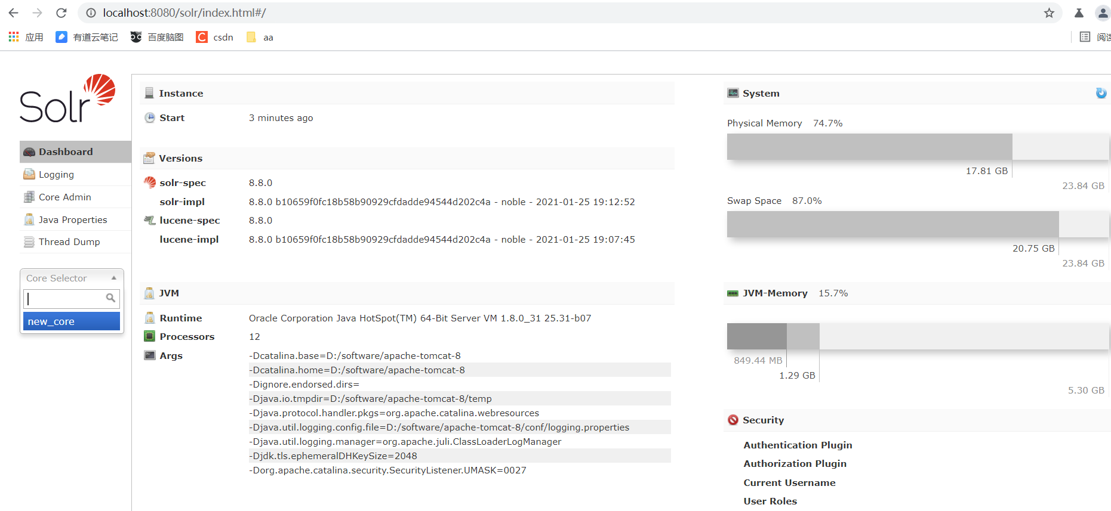Click the solr-spec Solr icon
Viewport: 1111px width, 511px height.
click(x=150, y=182)
